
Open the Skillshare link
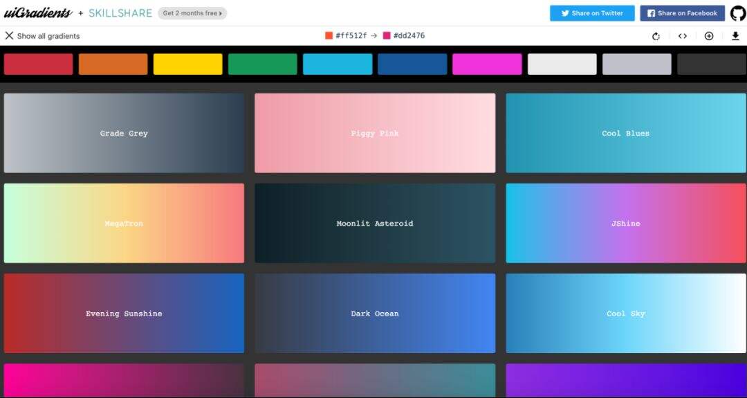pyautogui.click(x=120, y=13)
